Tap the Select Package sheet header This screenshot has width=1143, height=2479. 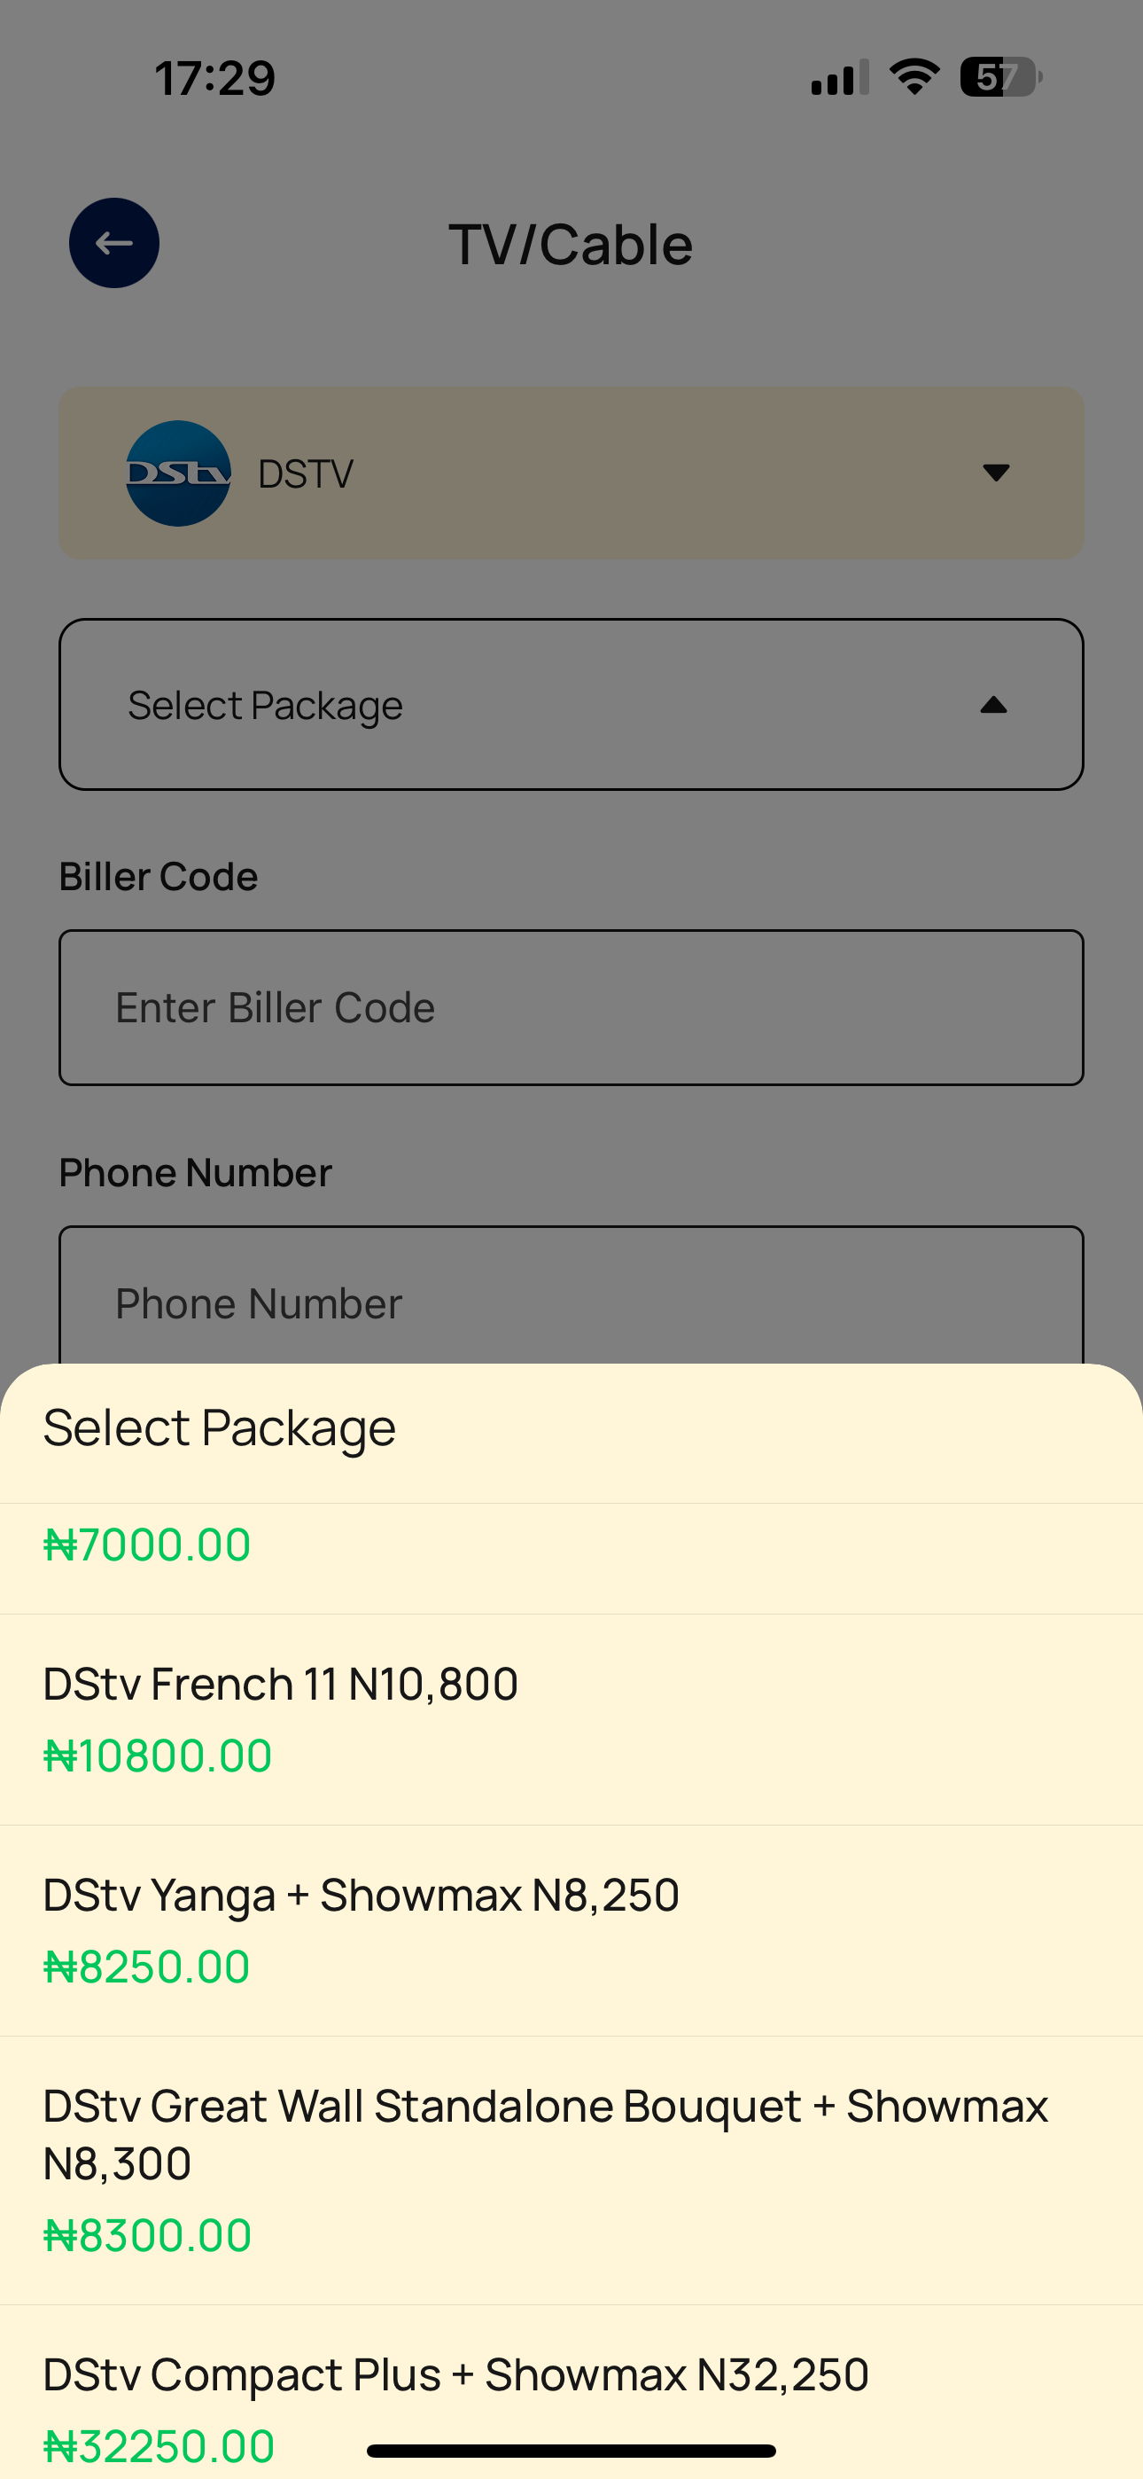[220, 1427]
